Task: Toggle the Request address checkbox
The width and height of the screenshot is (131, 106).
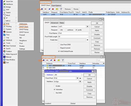Action: coord(66,30)
